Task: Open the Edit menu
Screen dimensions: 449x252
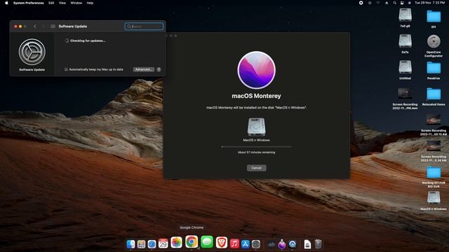Action: point(51,3)
